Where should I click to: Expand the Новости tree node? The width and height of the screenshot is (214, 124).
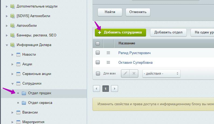[x=12, y=55]
